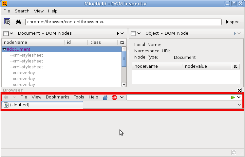Click the DOM Inspector magnifier window icon

tap(5, 3)
